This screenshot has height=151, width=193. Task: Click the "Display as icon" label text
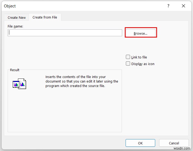[x=143, y=64]
